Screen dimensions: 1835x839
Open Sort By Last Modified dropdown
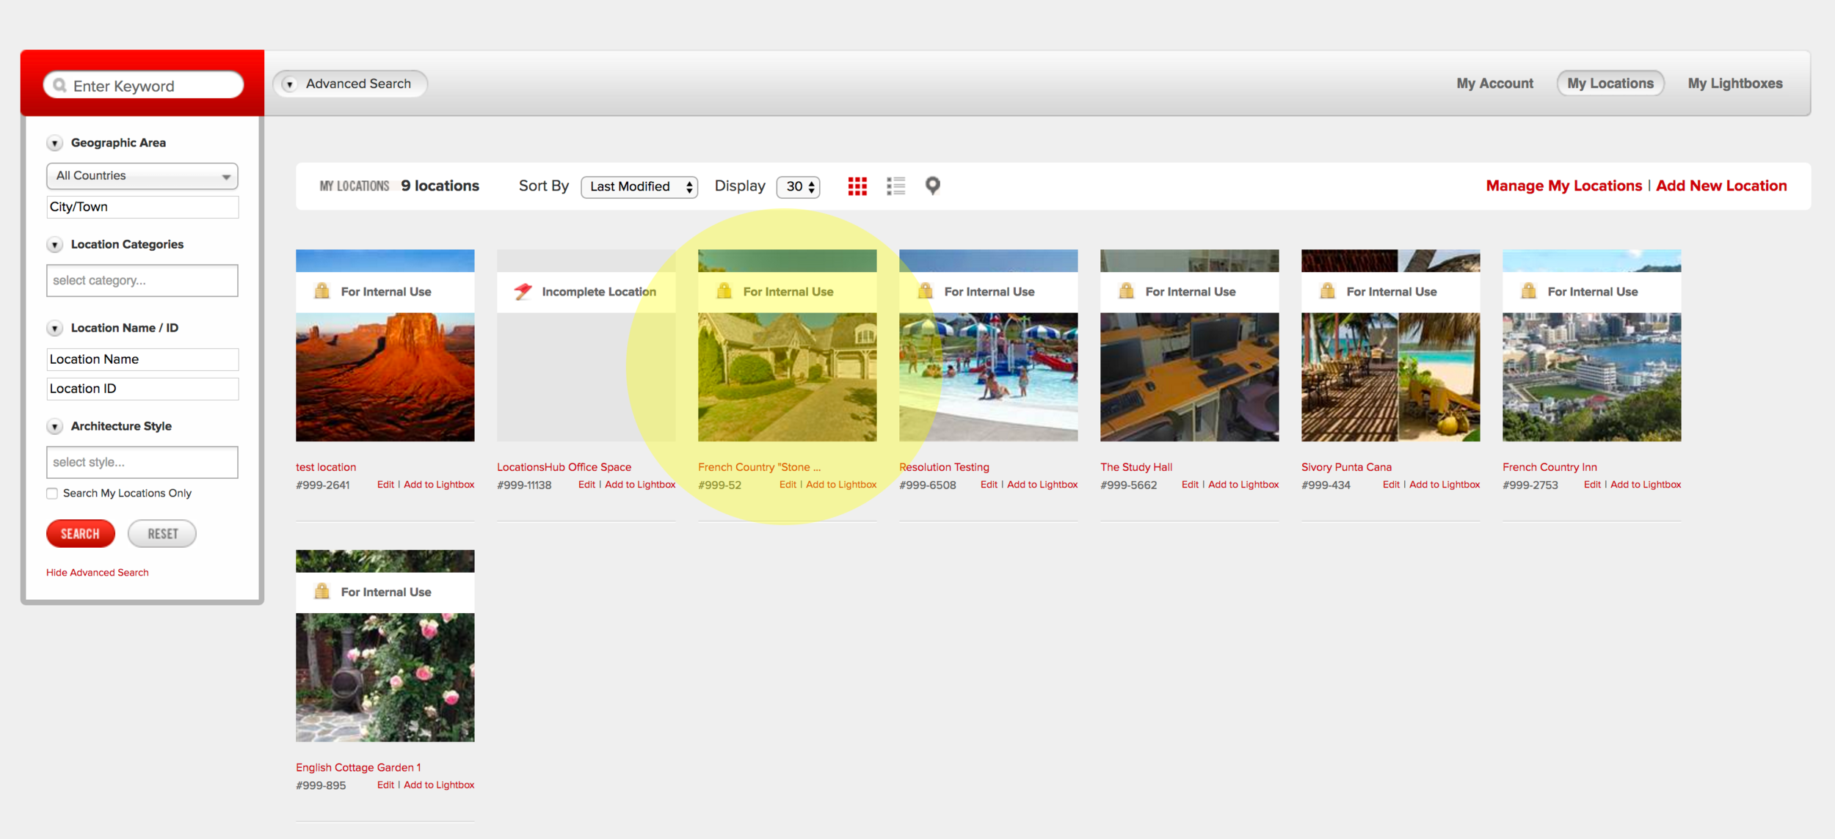pyautogui.click(x=639, y=187)
